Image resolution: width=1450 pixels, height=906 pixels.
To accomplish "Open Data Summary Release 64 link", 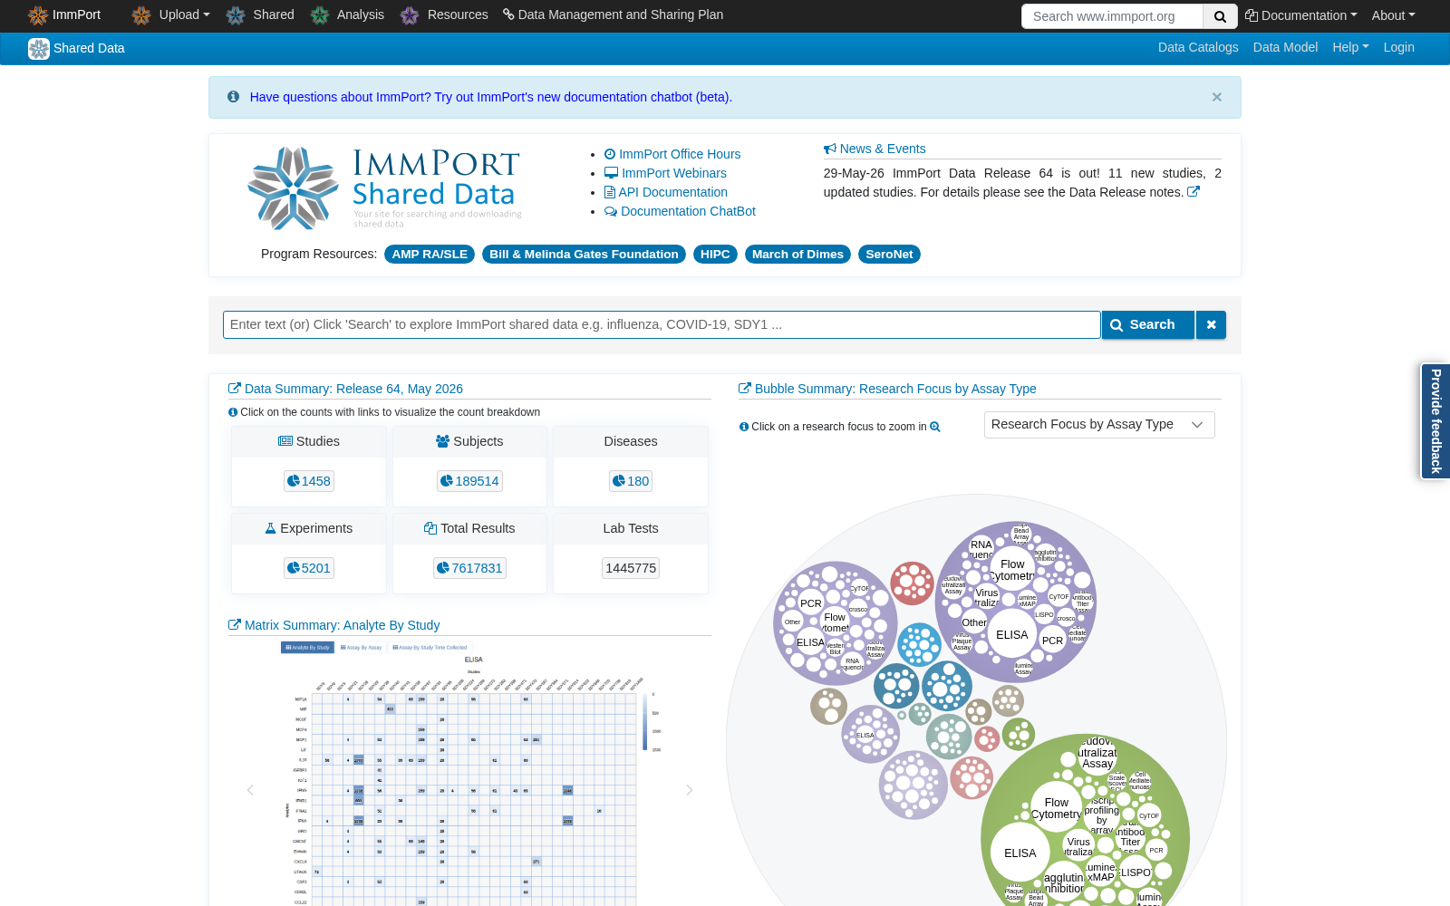I will click(x=345, y=389).
